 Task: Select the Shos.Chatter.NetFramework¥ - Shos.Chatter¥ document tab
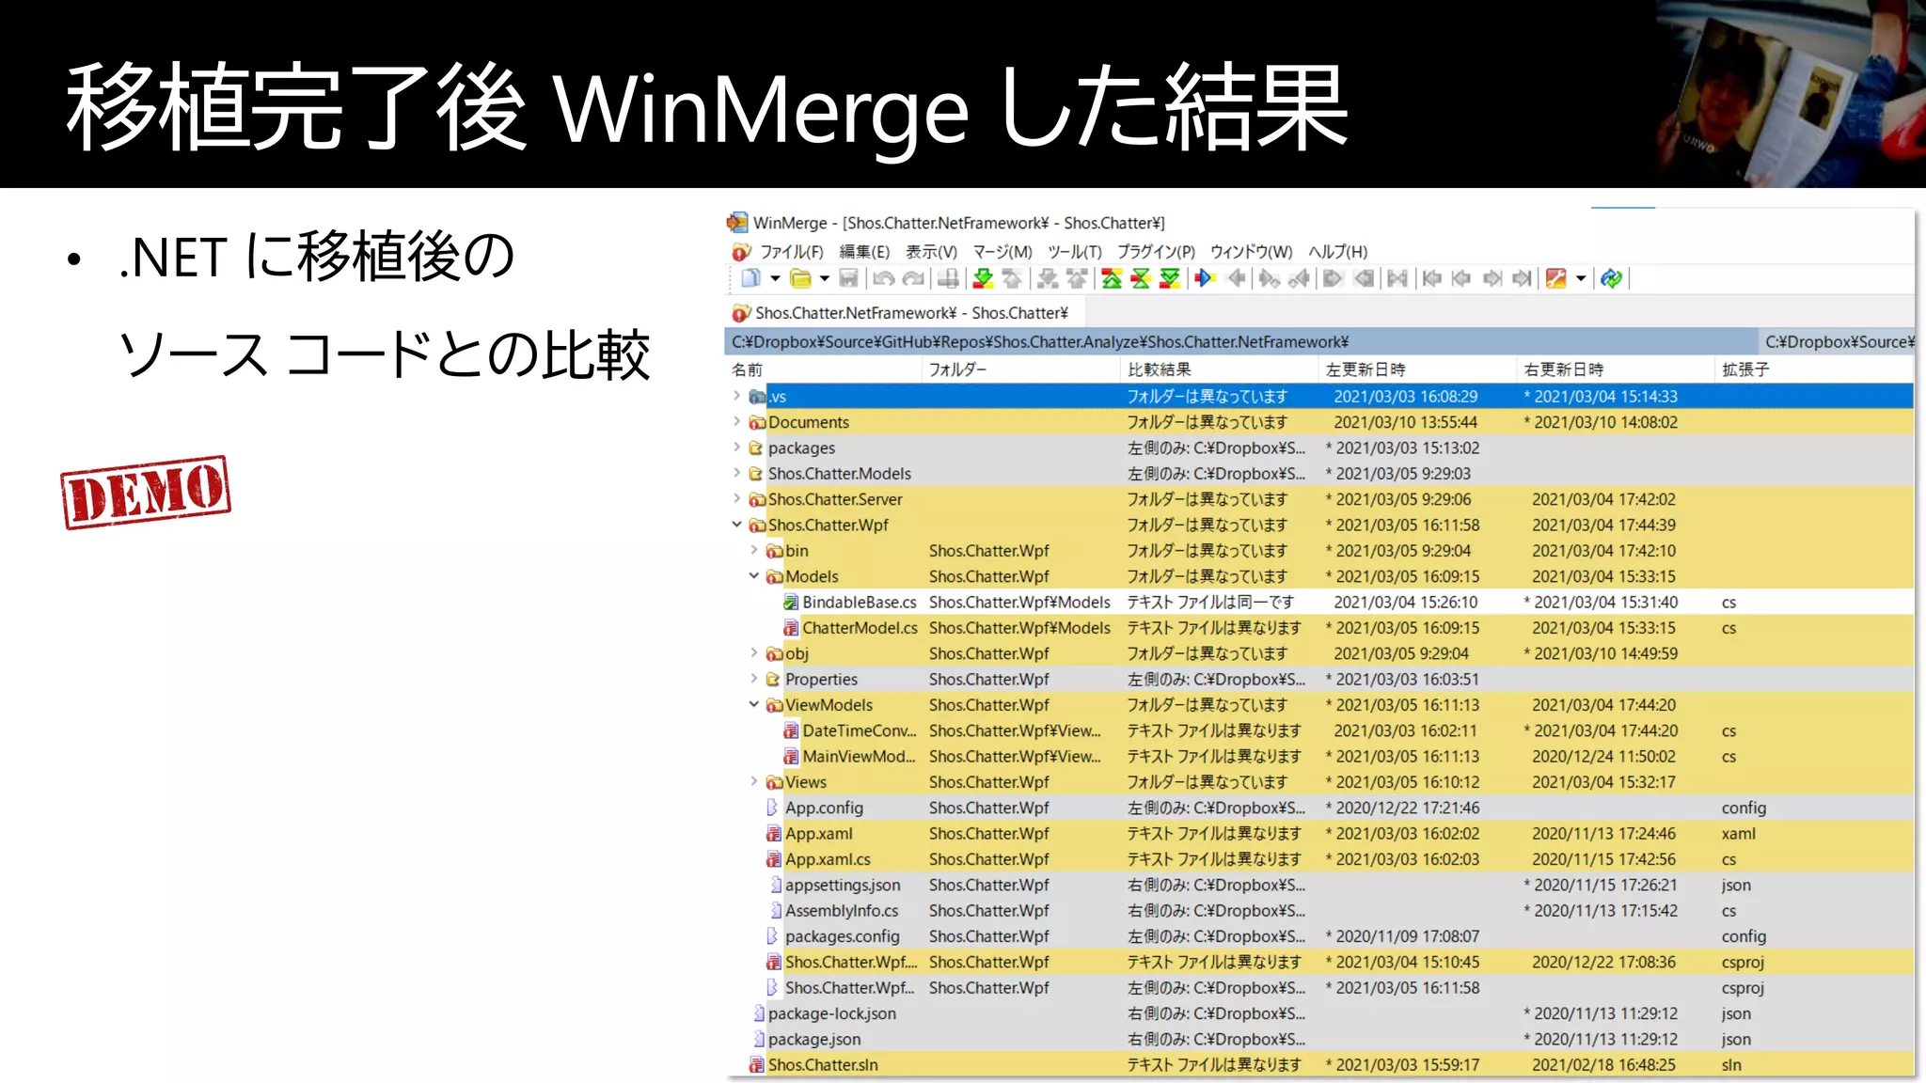tap(906, 313)
